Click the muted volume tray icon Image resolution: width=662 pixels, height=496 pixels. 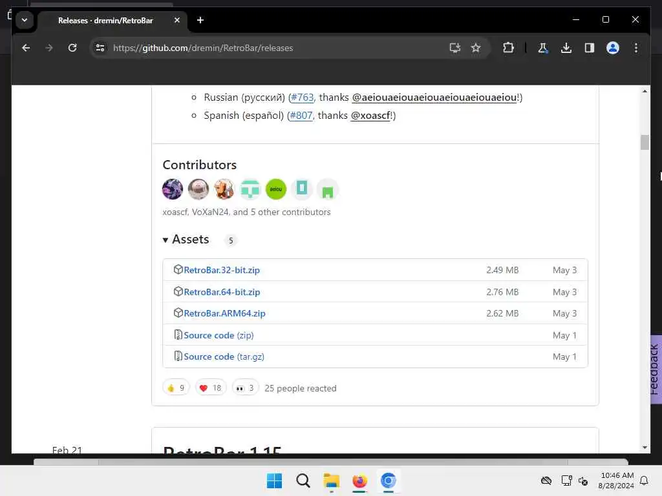584,480
